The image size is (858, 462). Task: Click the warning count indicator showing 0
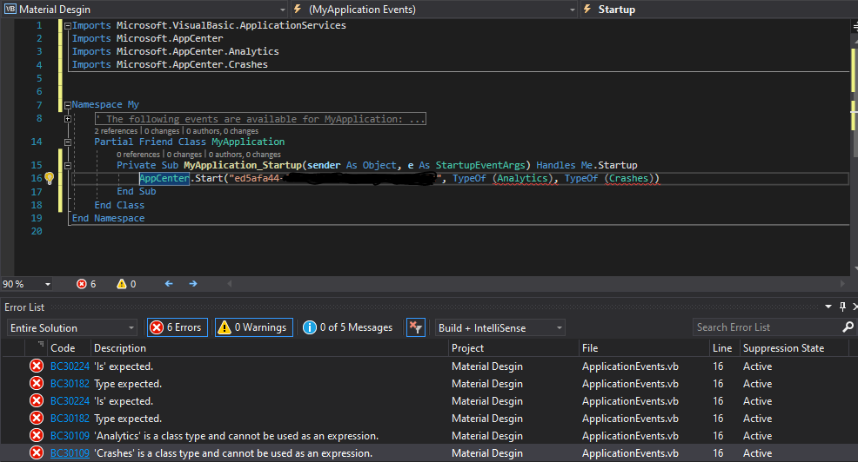(126, 284)
